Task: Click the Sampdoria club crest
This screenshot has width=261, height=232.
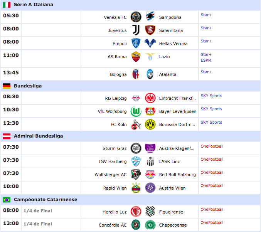Action: [x=150, y=17]
